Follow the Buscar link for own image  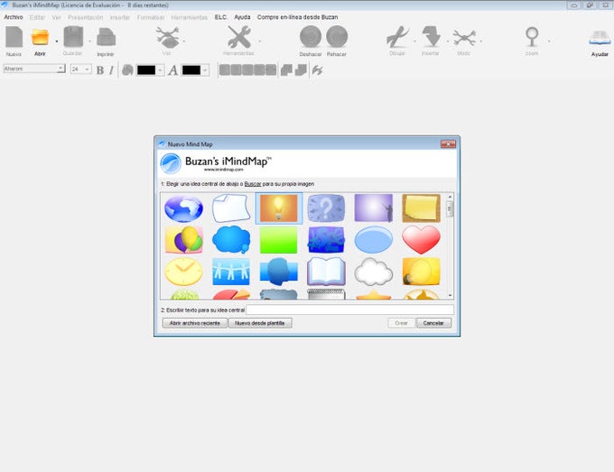[253, 183]
